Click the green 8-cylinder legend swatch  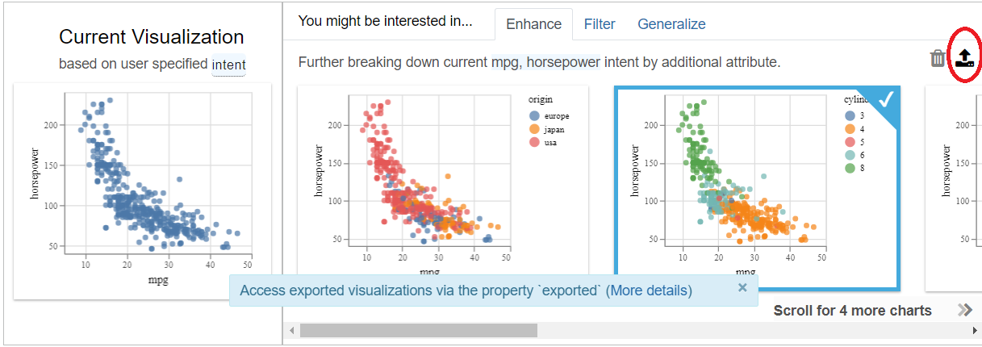pos(849,168)
